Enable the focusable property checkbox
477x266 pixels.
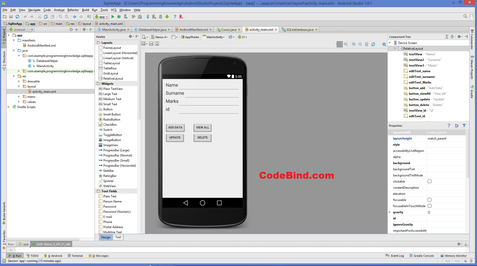429,200
